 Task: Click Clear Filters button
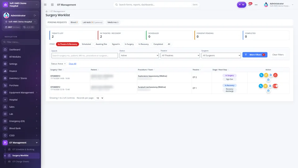pos(278,55)
